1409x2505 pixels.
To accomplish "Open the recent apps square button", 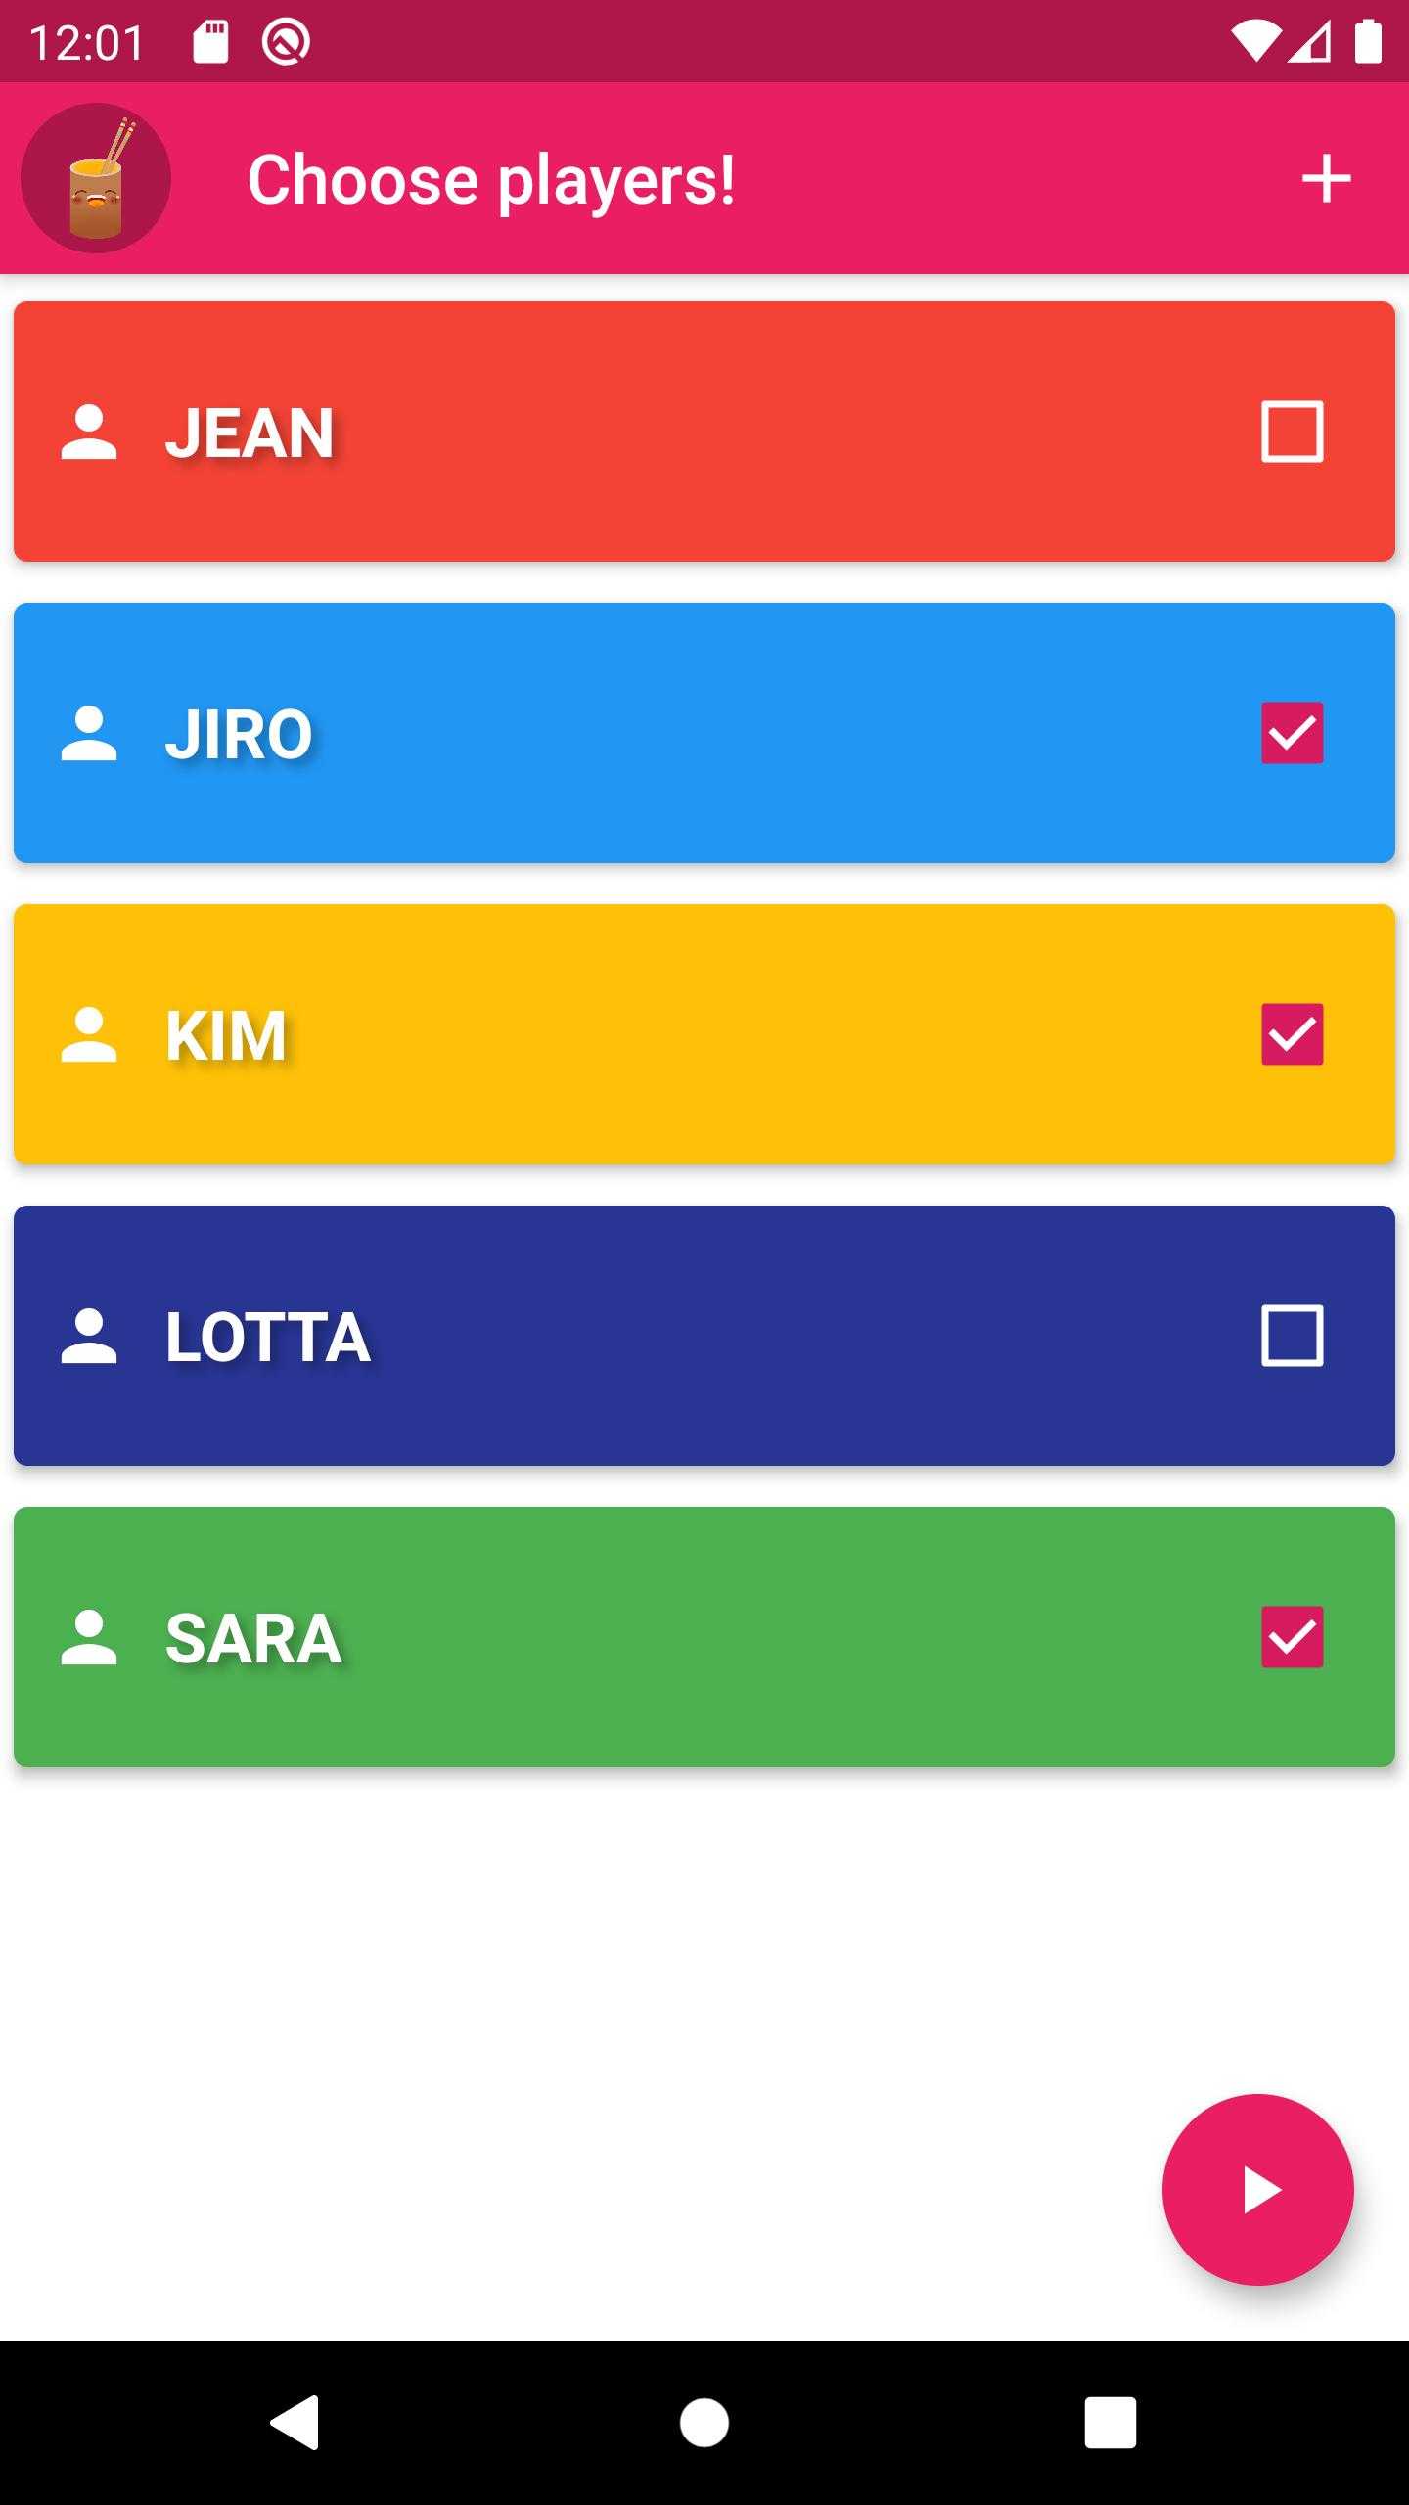I will pos(1110,2423).
